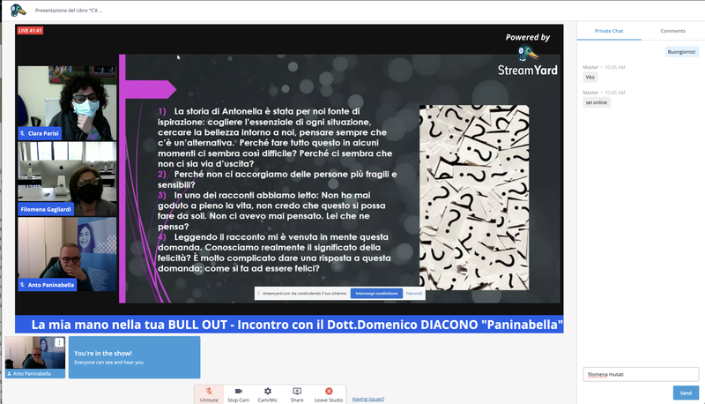The width and height of the screenshot is (705, 404).
Task: Click the 'Vito' chat message
Action: [x=590, y=78]
